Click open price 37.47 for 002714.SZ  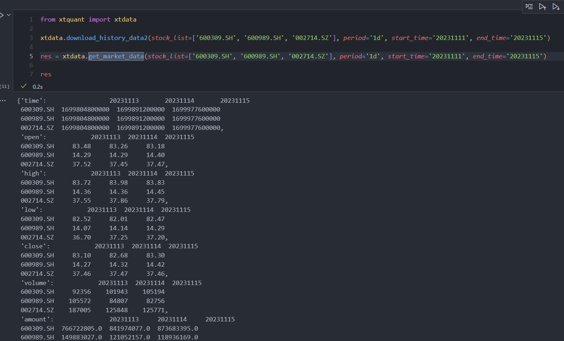point(155,164)
